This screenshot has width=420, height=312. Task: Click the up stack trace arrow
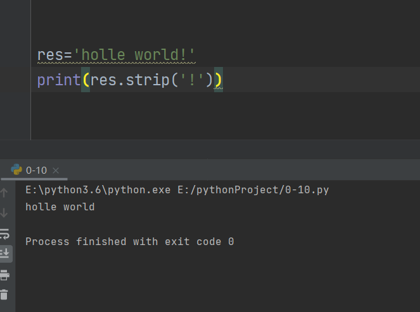click(4, 191)
